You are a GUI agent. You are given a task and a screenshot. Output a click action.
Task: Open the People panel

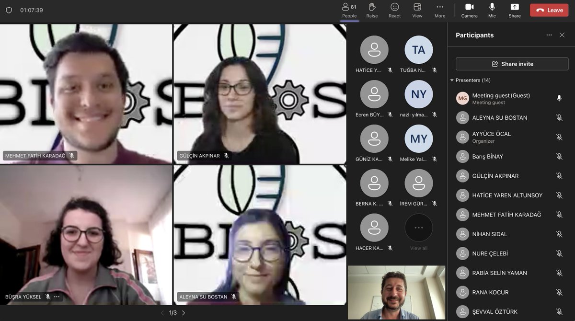click(349, 10)
